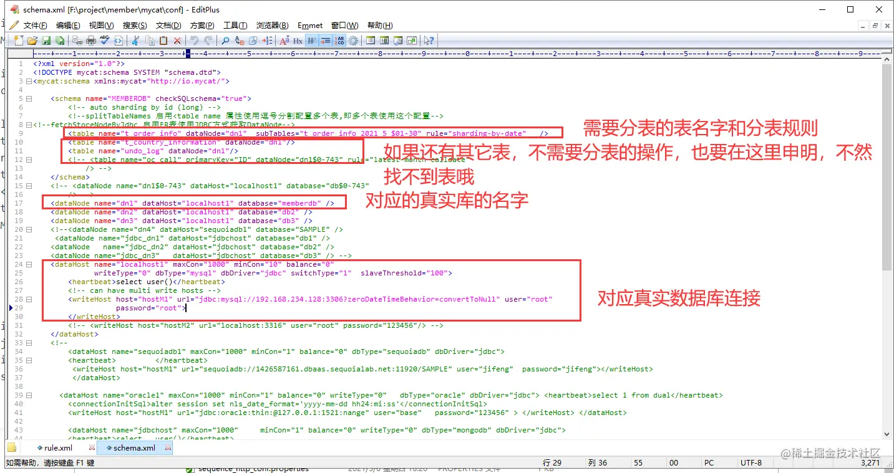Click the context Help cursor icon
Viewport: 894px width, 473px height.
coord(429,41)
